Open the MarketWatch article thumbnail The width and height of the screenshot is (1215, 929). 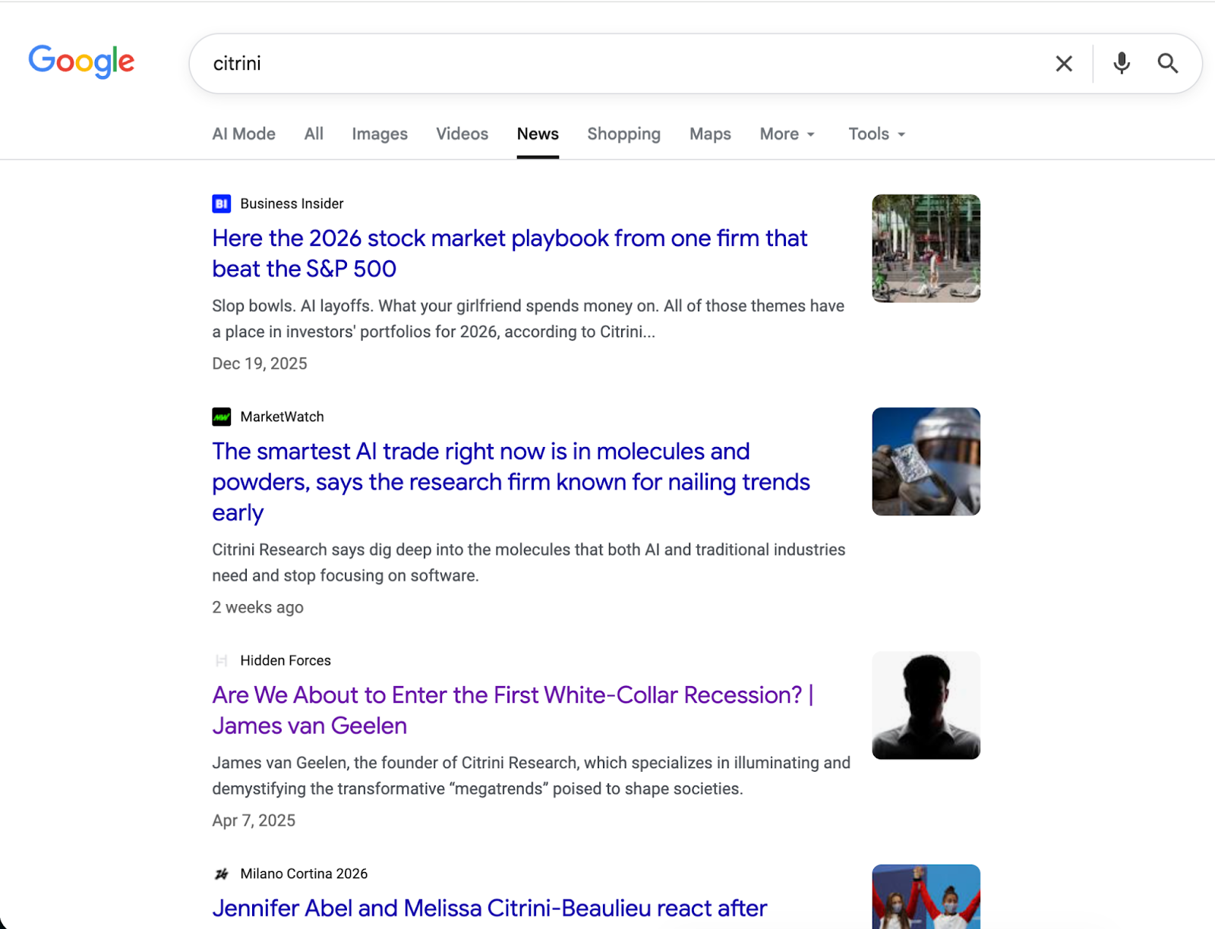pyautogui.click(x=926, y=461)
